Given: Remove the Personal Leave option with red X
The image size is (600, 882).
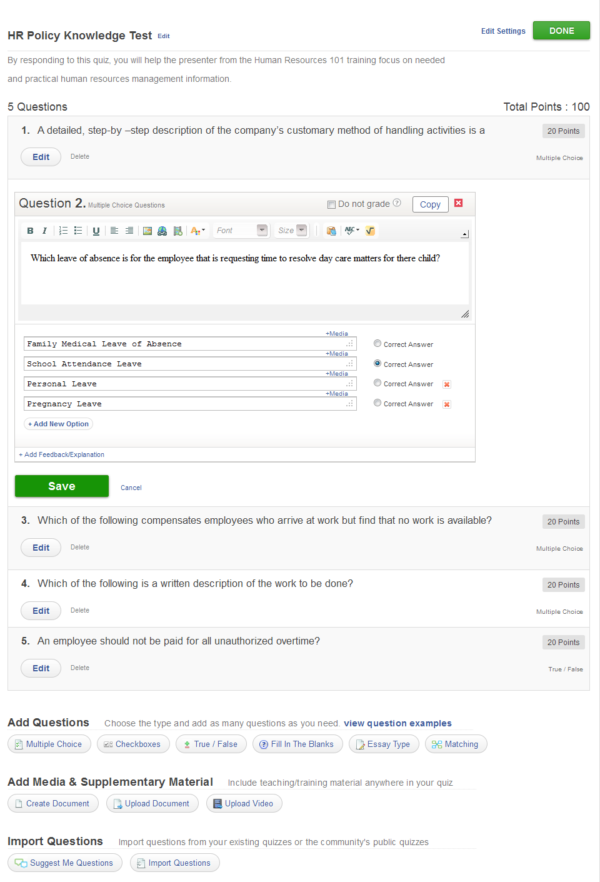Looking at the screenshot, I should tap(447, 384).
